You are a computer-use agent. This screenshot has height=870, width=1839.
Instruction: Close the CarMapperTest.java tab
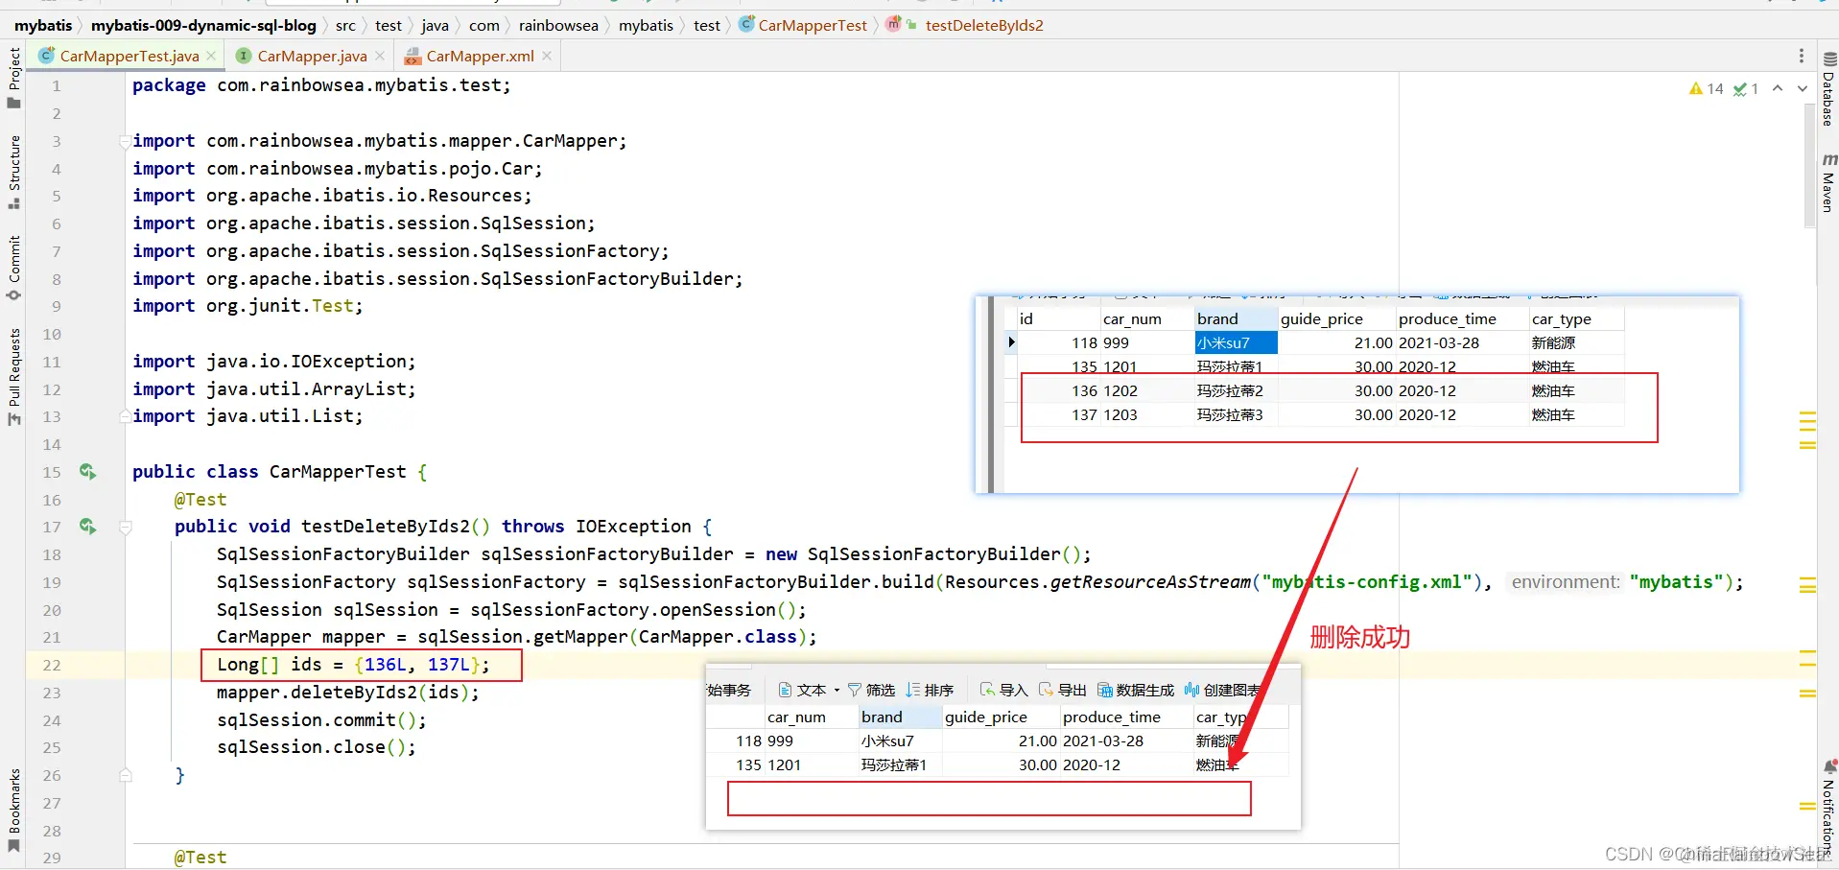(x=212, y=56)
